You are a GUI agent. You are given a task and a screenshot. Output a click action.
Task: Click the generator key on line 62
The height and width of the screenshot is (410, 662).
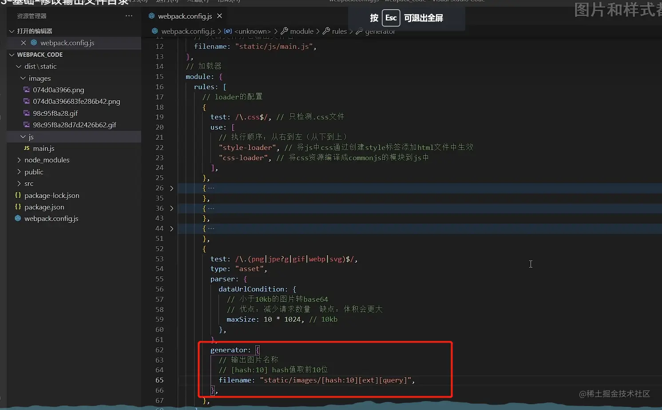point(229,350)
